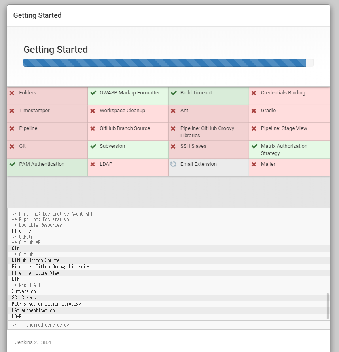Click the Mailer plugin label
Screen dimensions: 339x352
268,164
